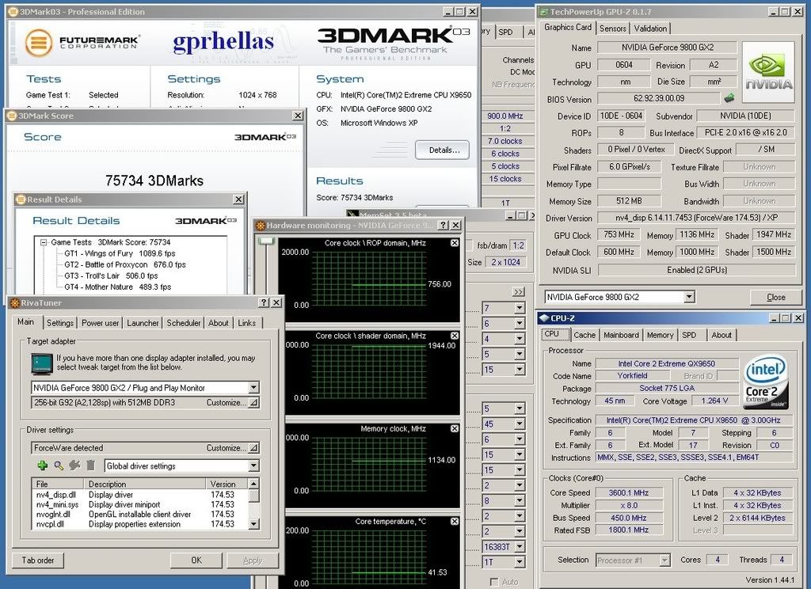Close the shader domain graph panel
The width and height of the screenshot is (811, 589).
pyautogui.click(x=454, y=336)
